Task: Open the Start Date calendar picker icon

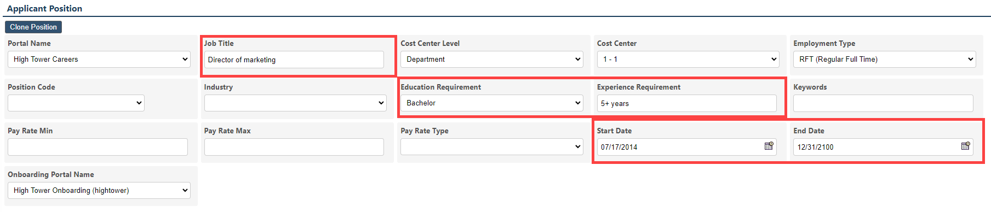Action: coord(769,146)
